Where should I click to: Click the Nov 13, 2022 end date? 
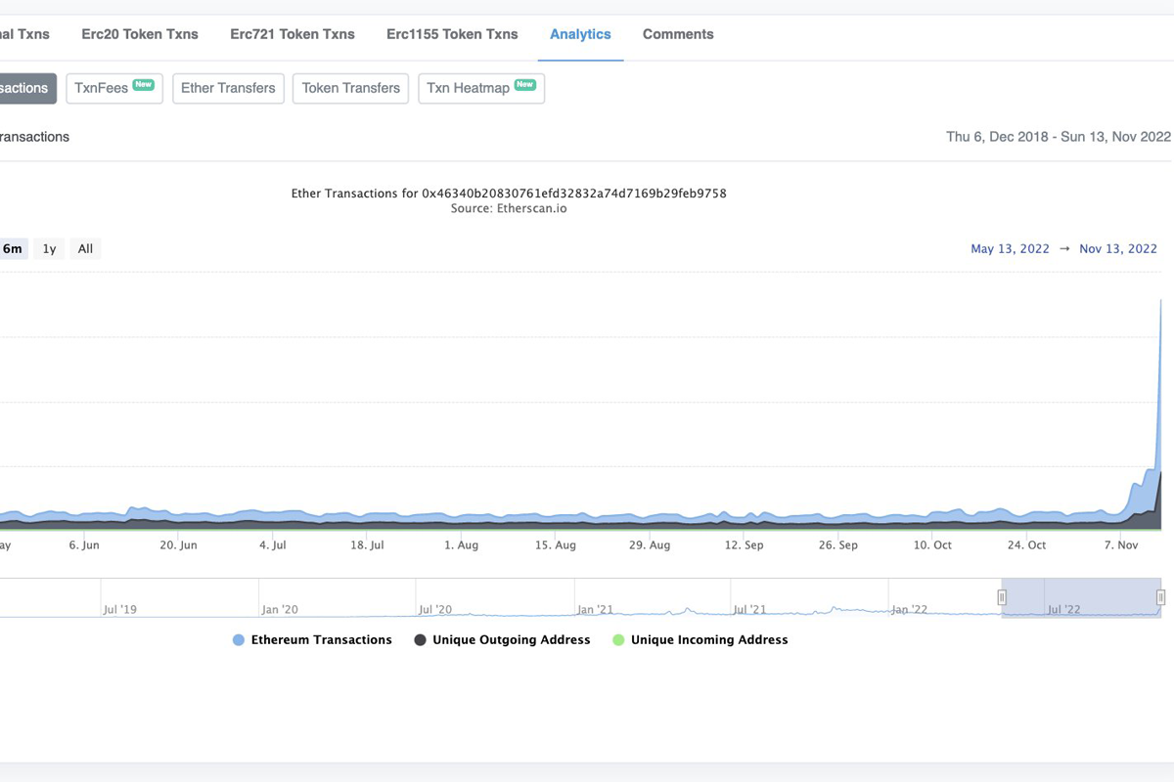click(1117, 249)
